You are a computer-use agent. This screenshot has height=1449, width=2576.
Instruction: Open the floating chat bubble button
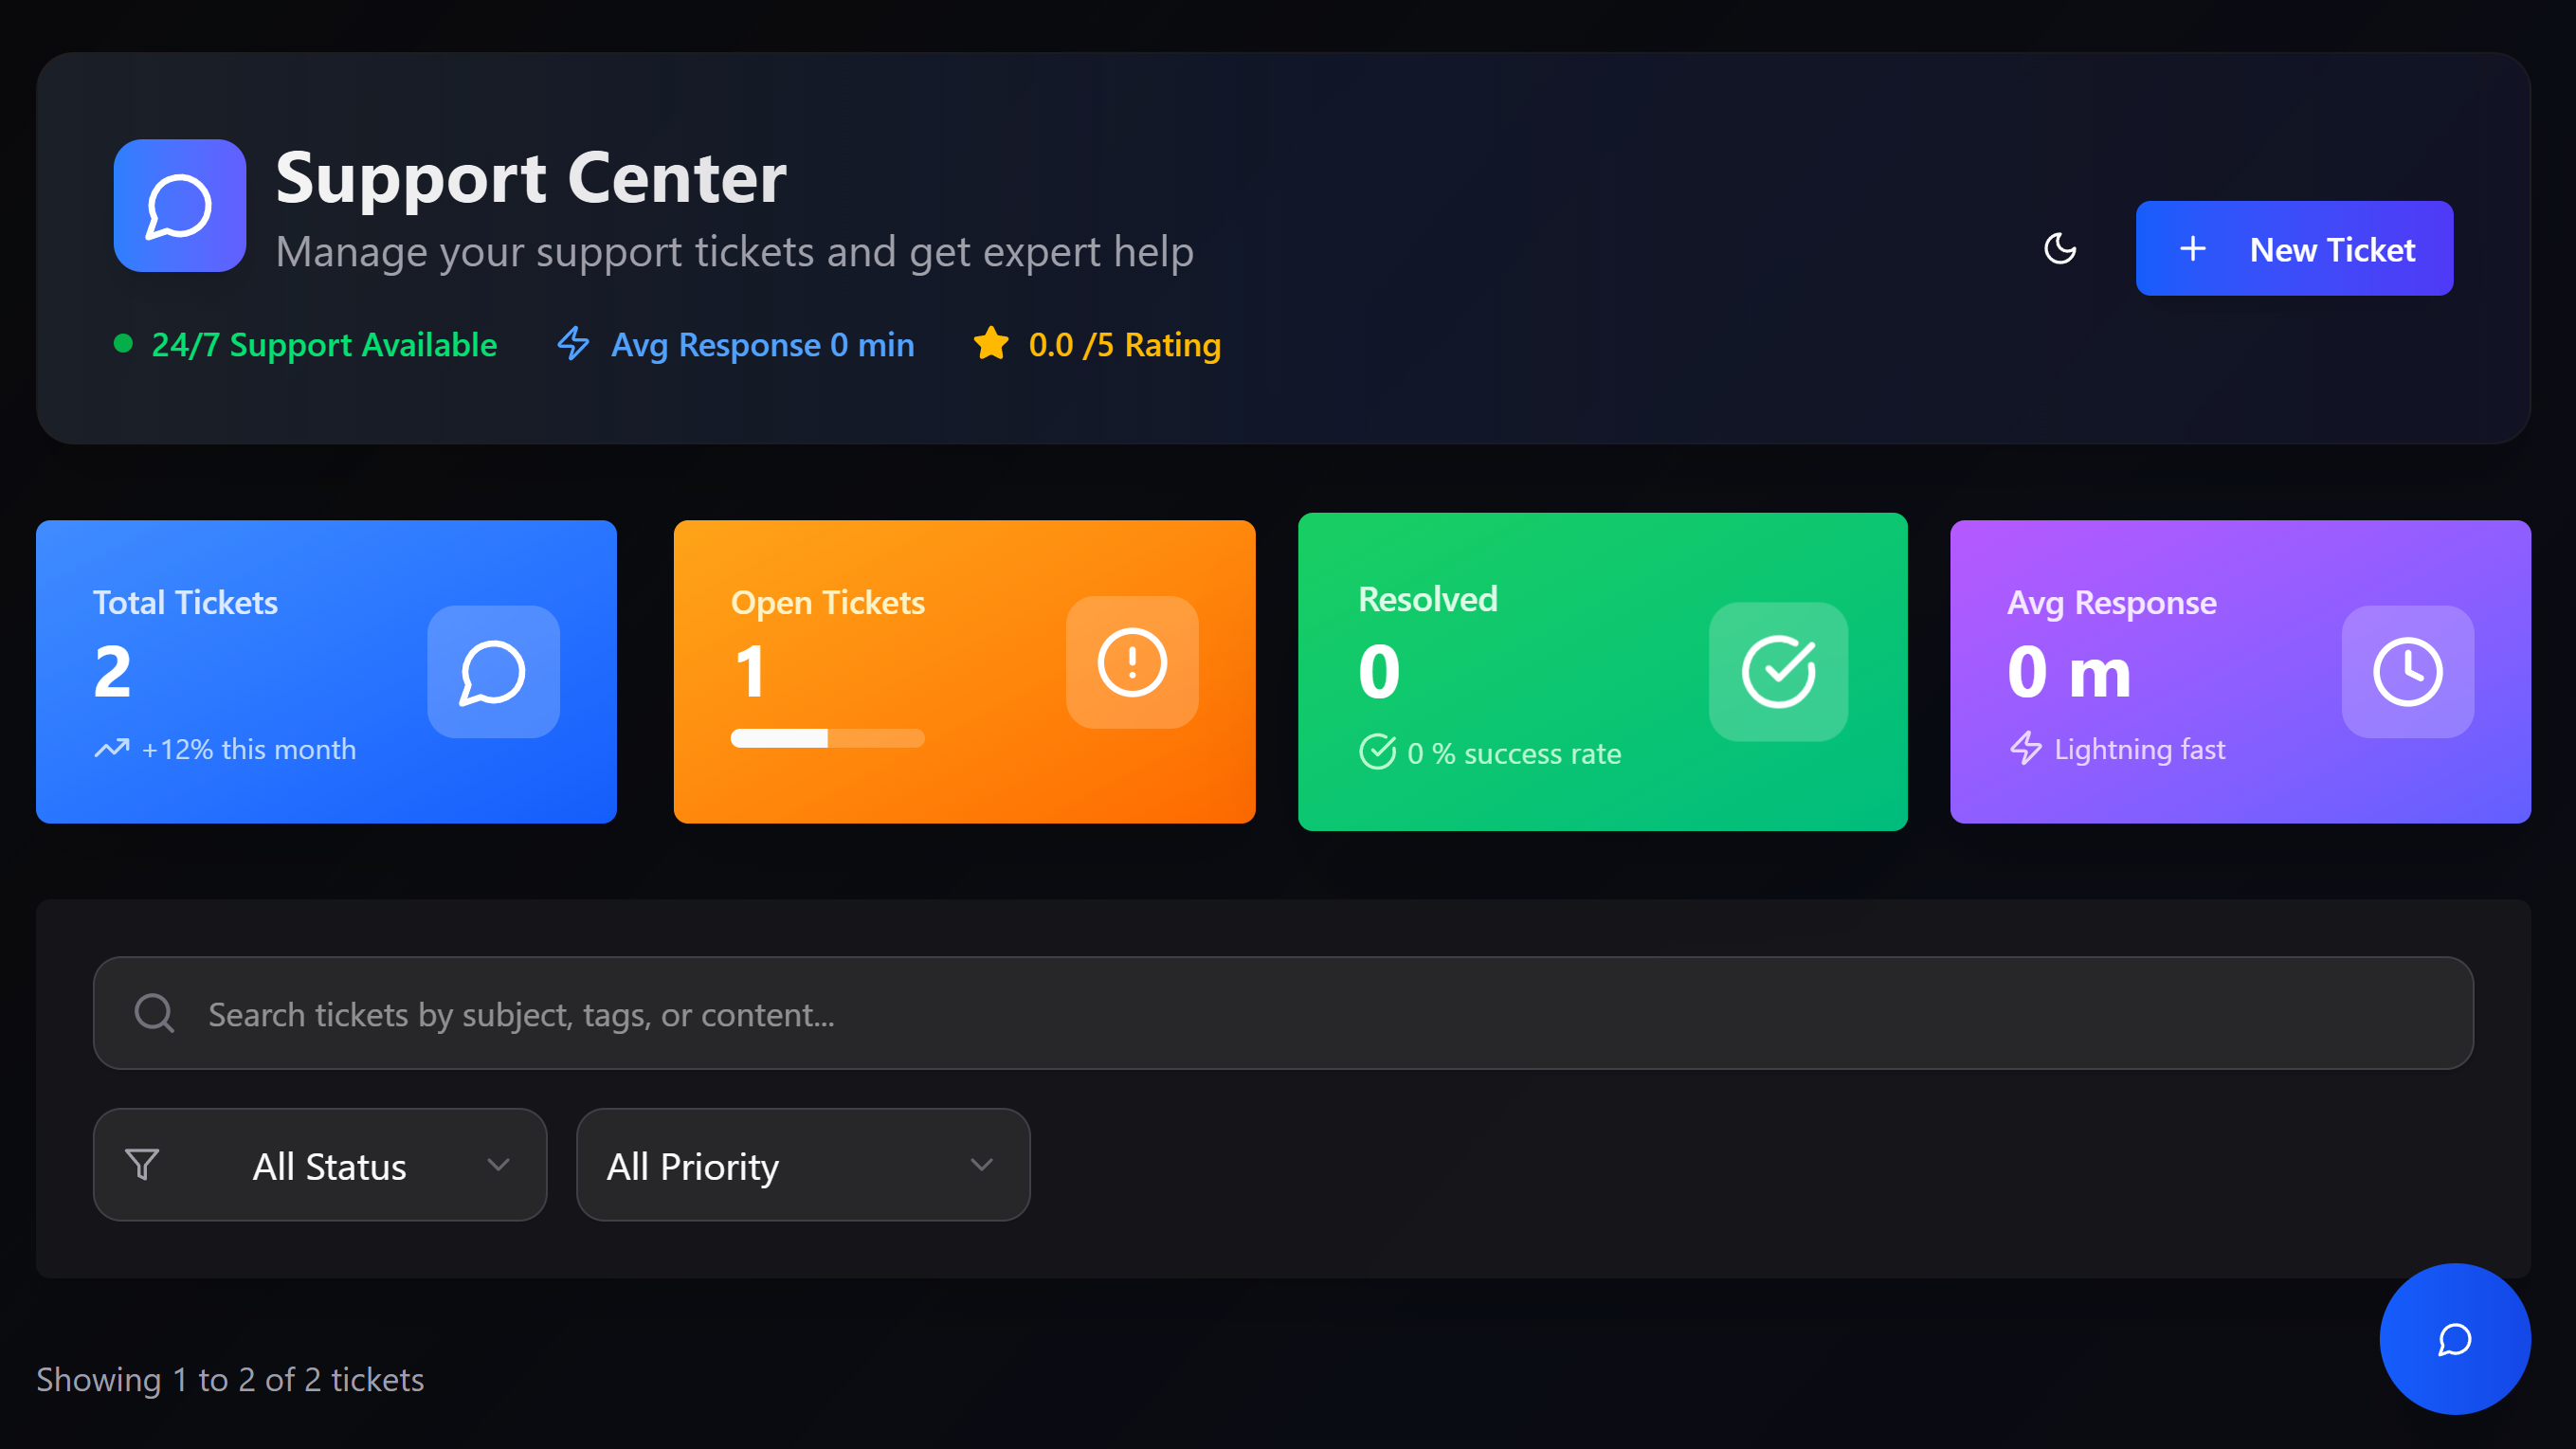(2454, 1339)
